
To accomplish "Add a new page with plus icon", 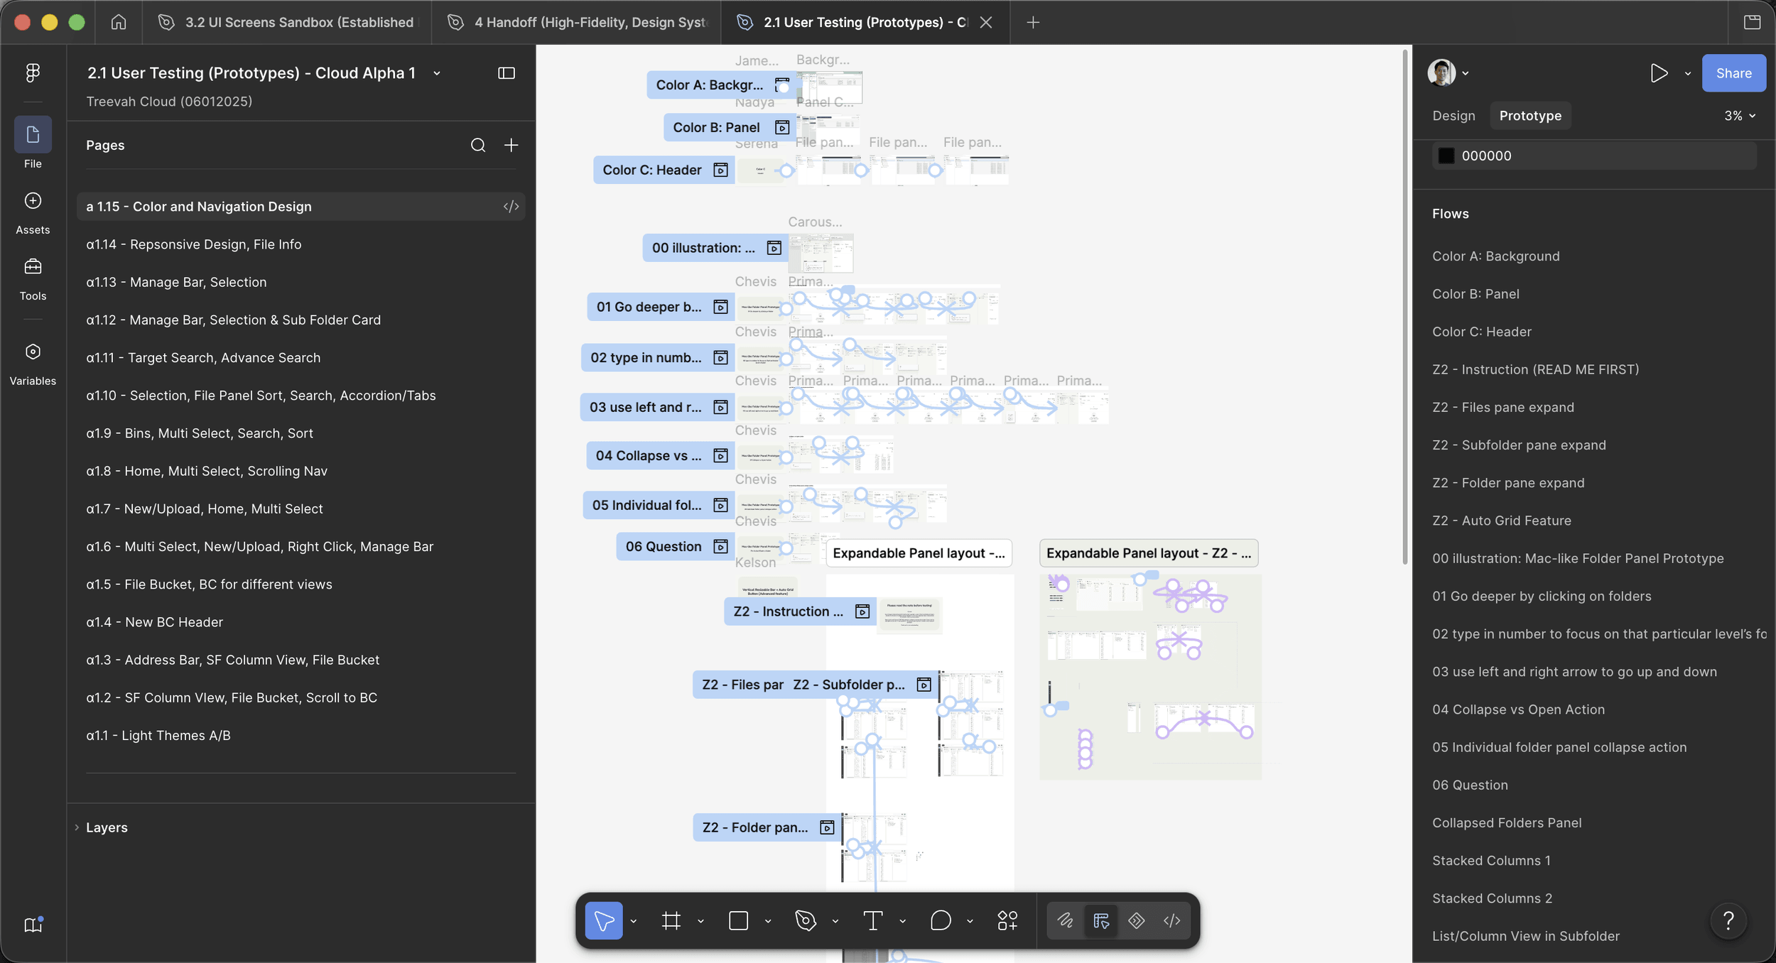I will tap(511, 145).
